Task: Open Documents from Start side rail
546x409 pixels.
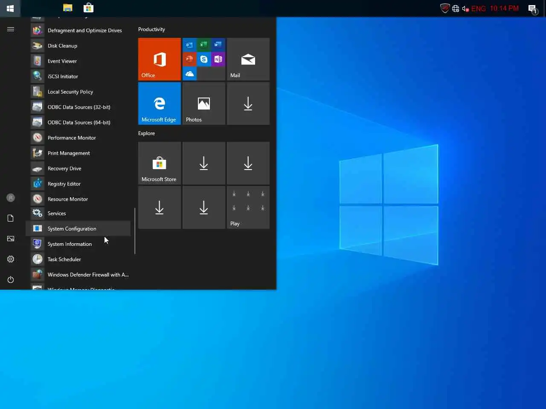Action: click(x=11, y=218)
